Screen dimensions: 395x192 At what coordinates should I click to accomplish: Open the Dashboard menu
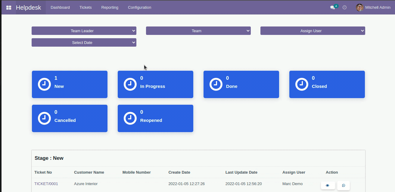click(60, 8)
